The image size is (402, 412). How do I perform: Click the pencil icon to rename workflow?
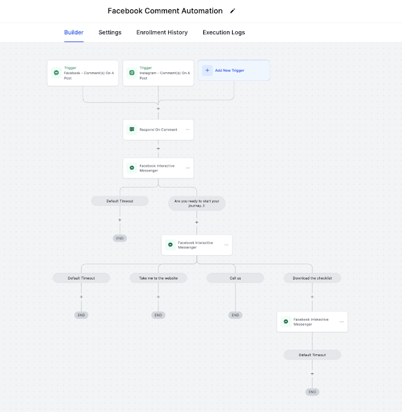(x=233, y=11)
